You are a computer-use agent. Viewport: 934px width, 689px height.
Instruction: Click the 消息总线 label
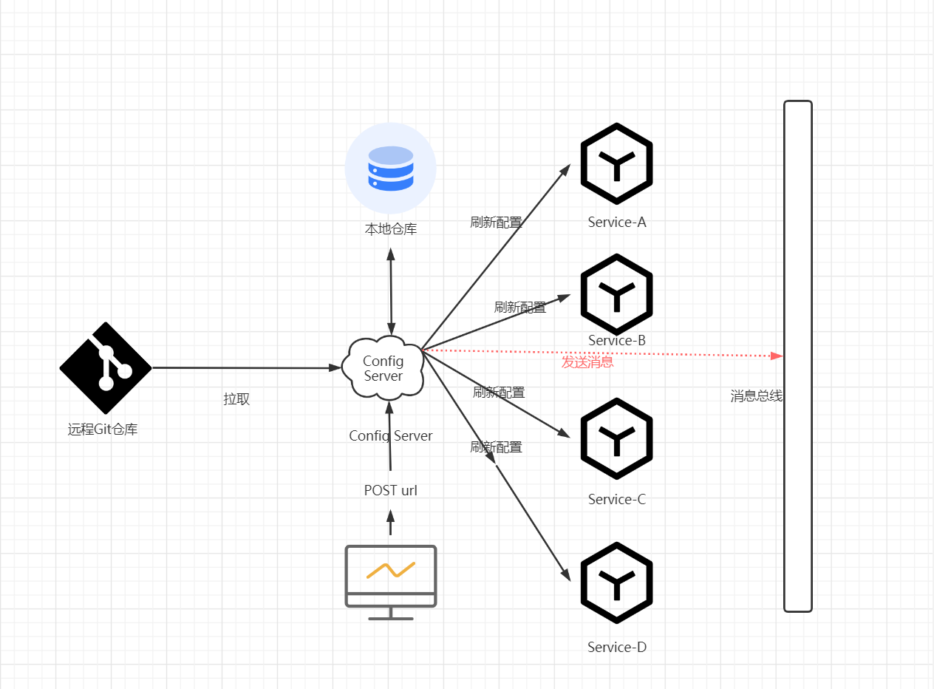click(756, 396)
